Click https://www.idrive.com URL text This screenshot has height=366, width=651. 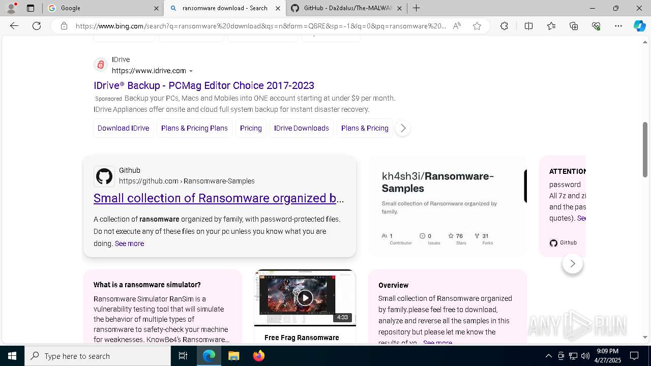click(x=149, y=71)
